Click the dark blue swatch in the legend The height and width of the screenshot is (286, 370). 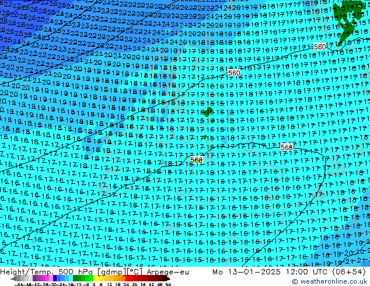pos(55,278)
